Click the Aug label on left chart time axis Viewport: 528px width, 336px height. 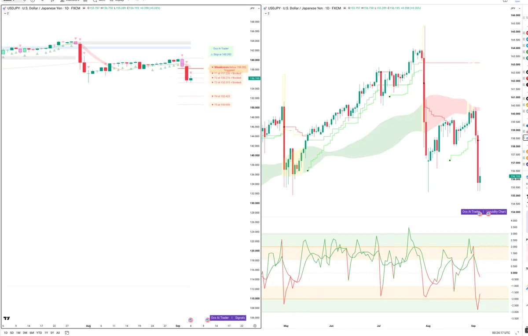click(88, 326)
